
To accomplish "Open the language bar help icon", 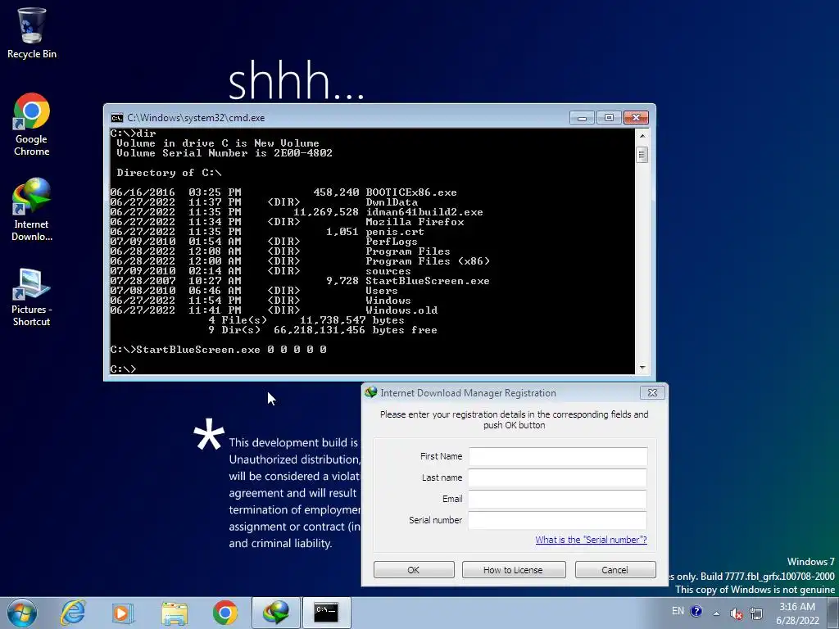I will click(x=696, y=611).
